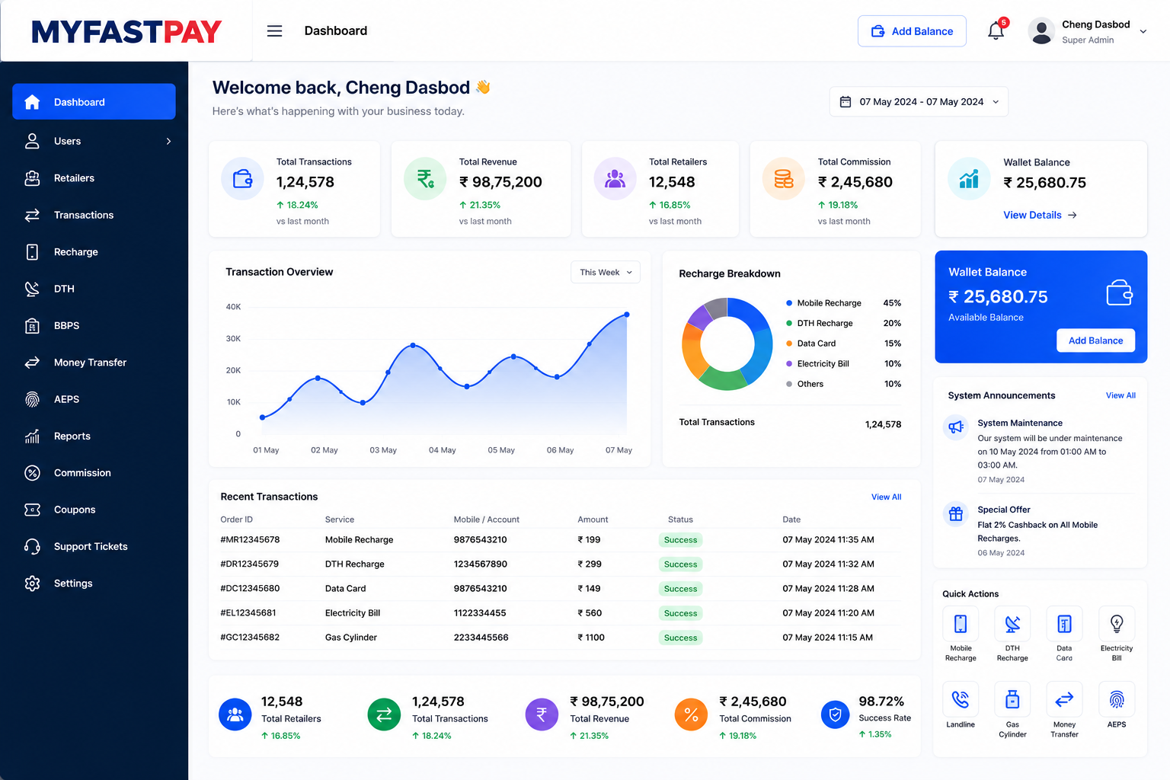Click the Data Card legend orange dot

click(x=789, y=344)
